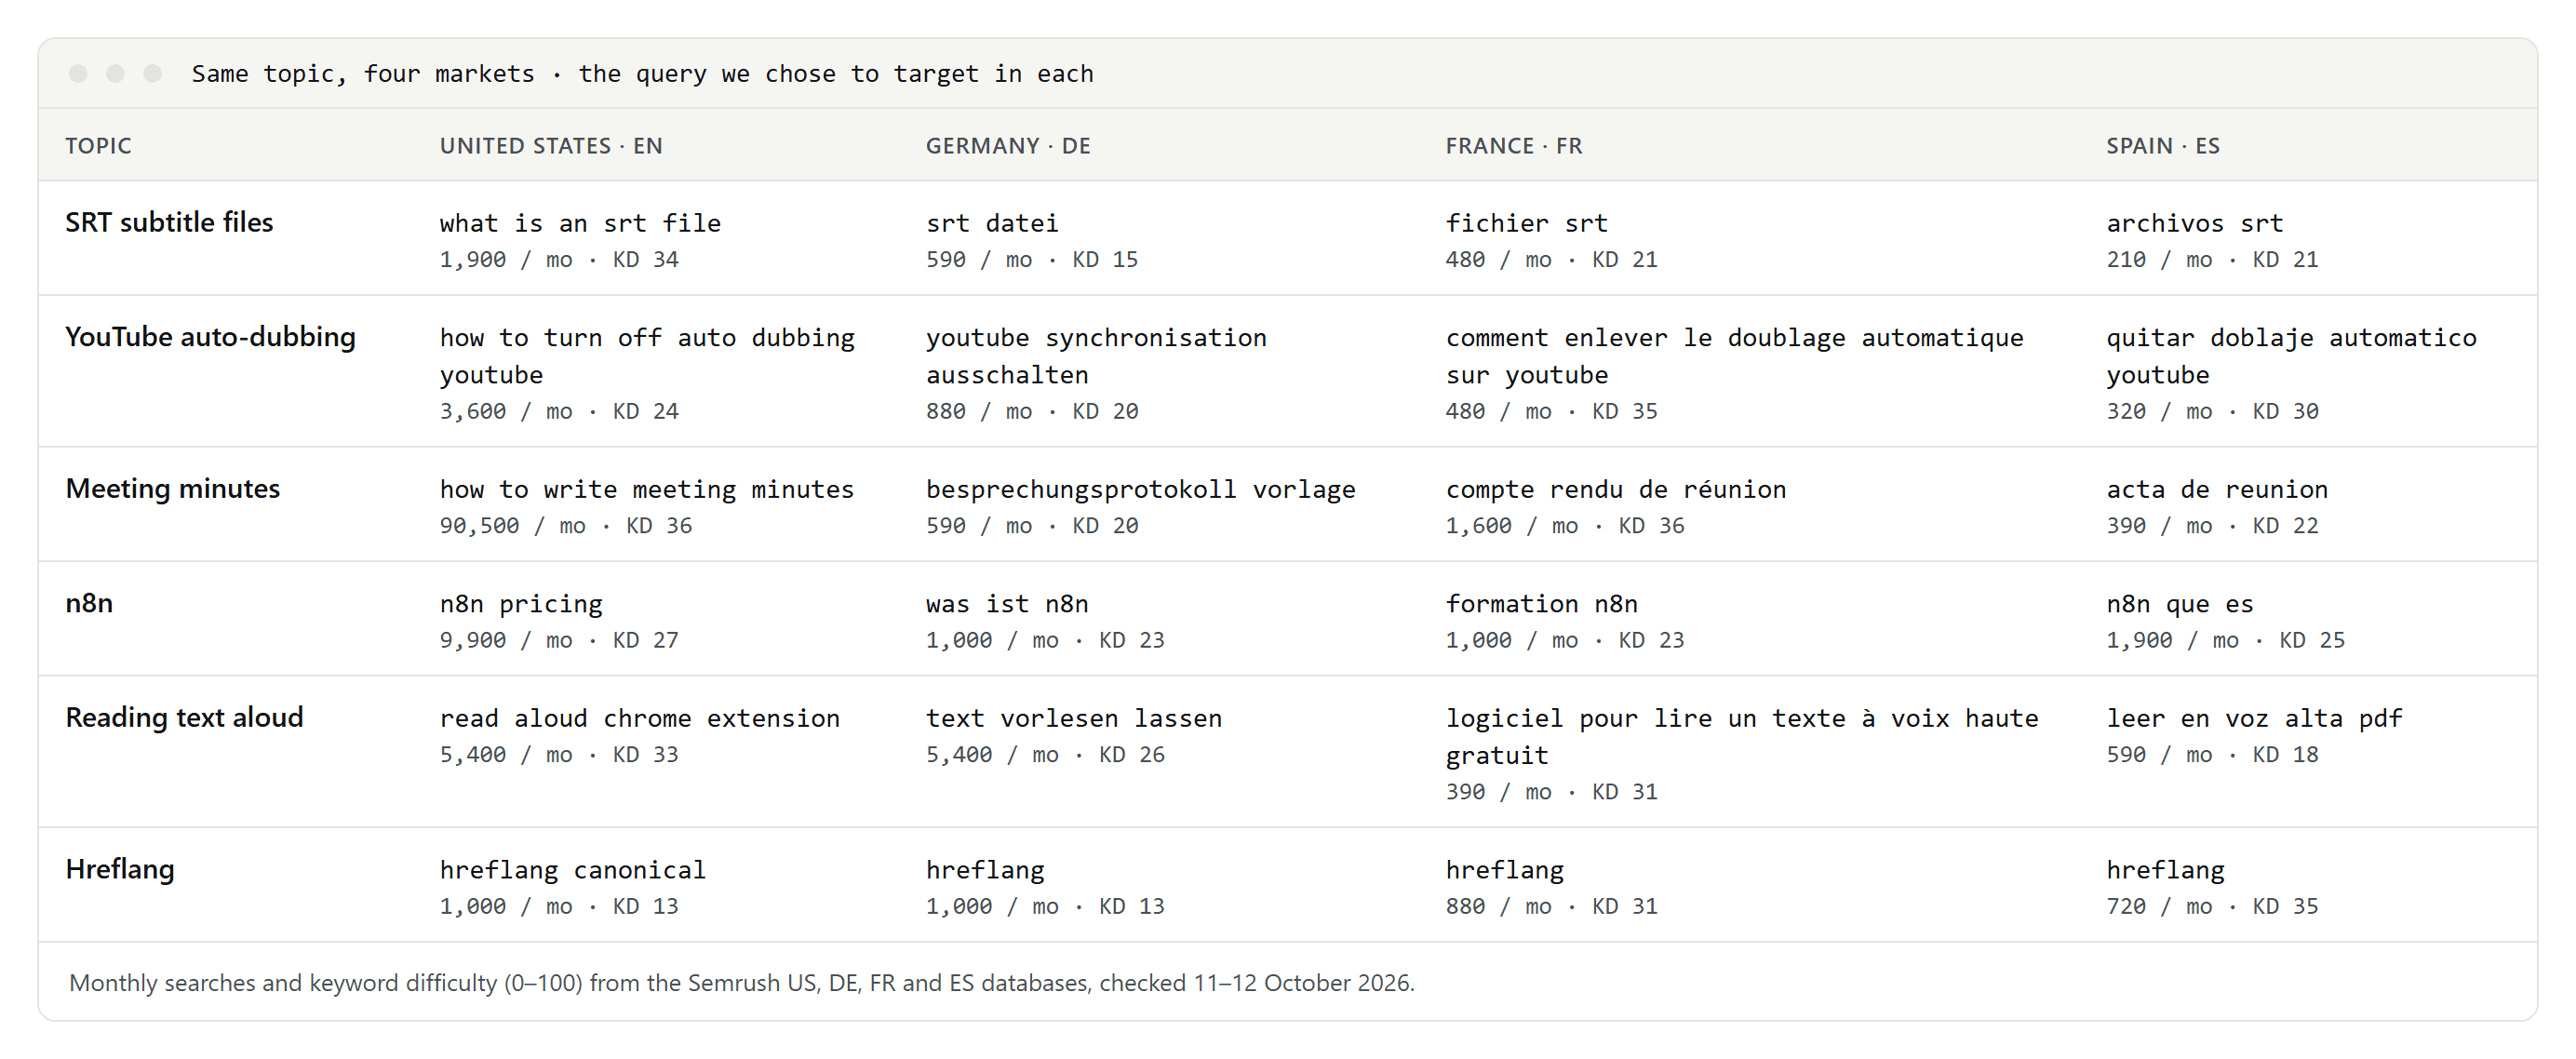Click the GERMANY · DE column header
This screenshot has width=2576, height=1059.
tap(1008, 146)
